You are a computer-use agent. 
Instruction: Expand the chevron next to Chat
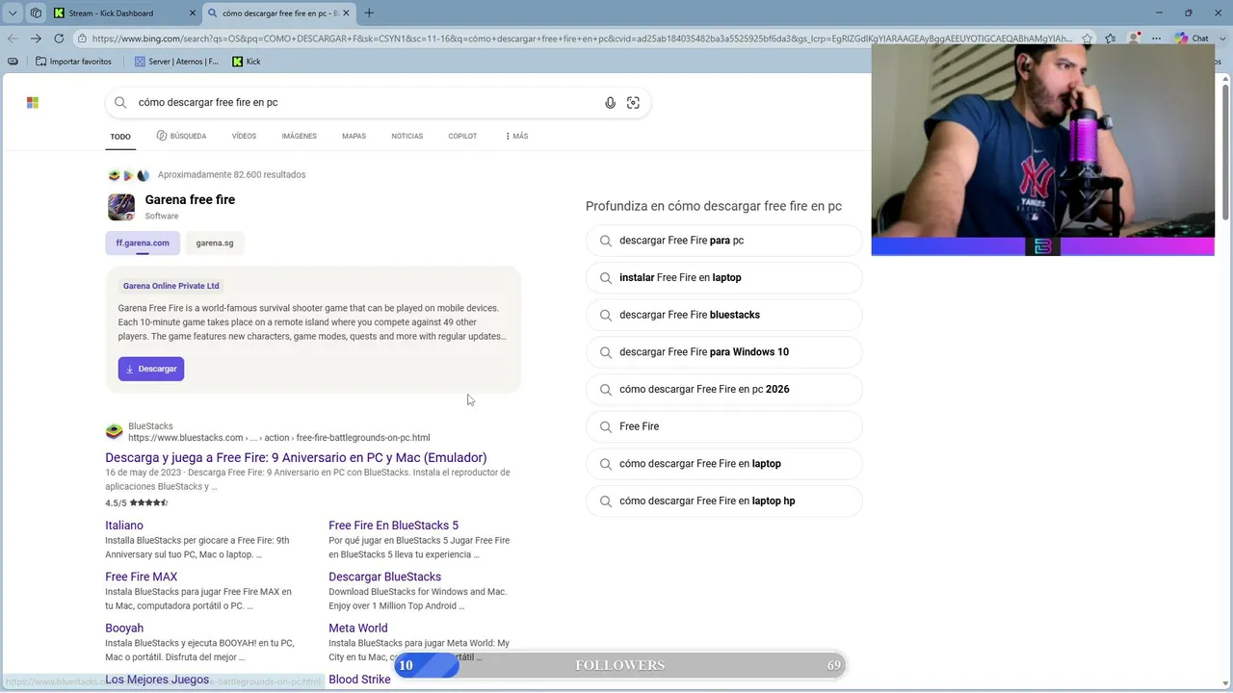click(x=1223, y=38)
